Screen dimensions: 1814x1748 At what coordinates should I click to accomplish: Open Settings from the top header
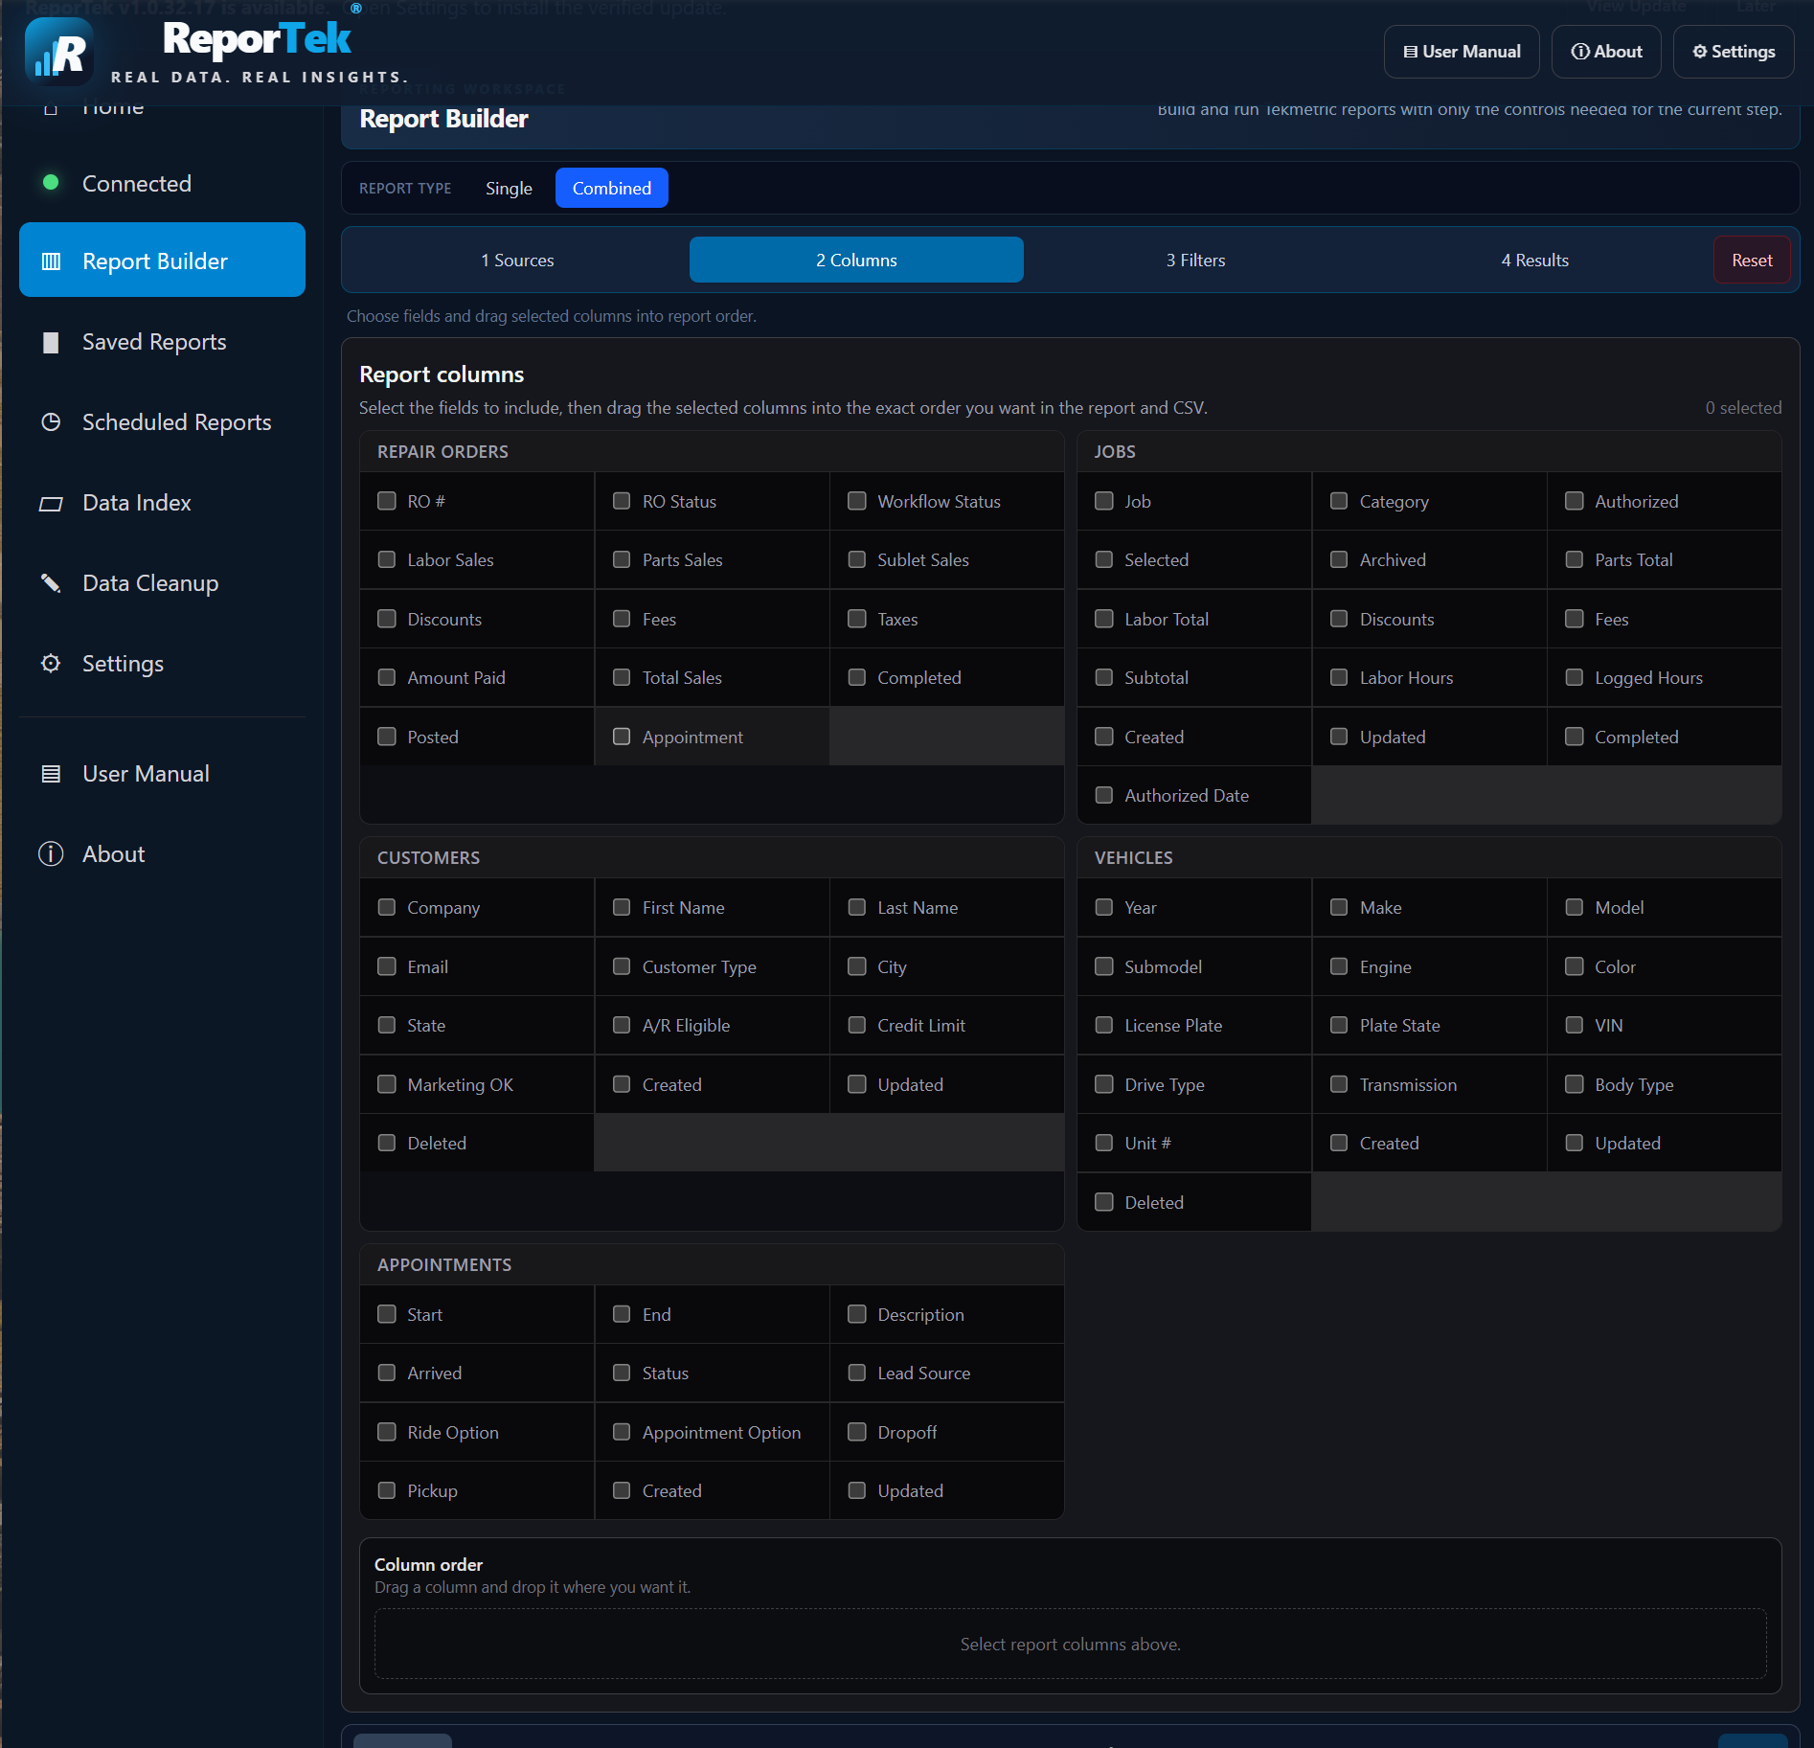[x=1734, y=52]
